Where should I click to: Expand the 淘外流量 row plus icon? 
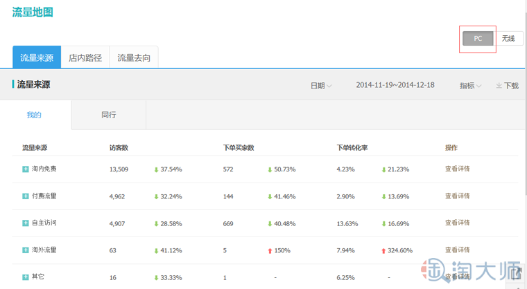[x=26, y=250]
